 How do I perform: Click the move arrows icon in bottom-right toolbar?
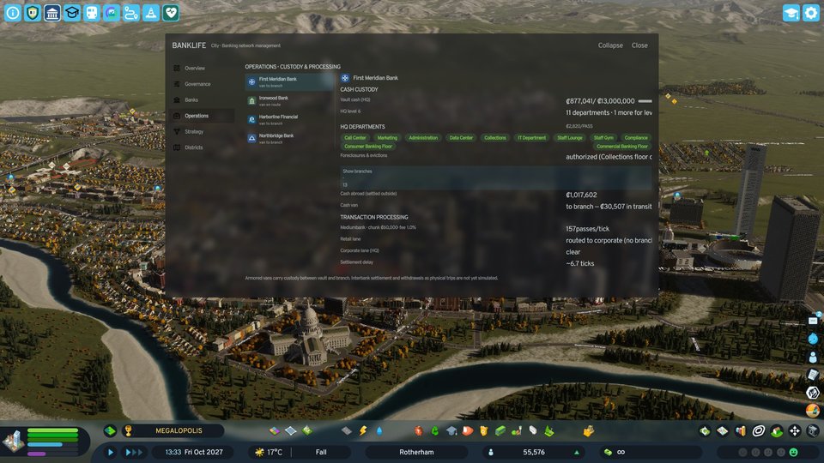(x=795, y=431)
